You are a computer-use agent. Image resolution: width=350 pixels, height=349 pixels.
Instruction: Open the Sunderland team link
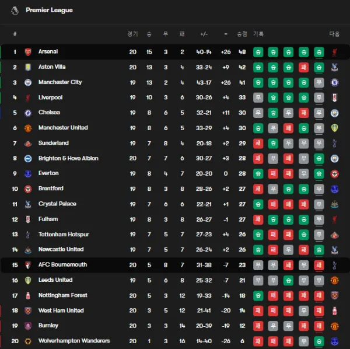point(54,143)
